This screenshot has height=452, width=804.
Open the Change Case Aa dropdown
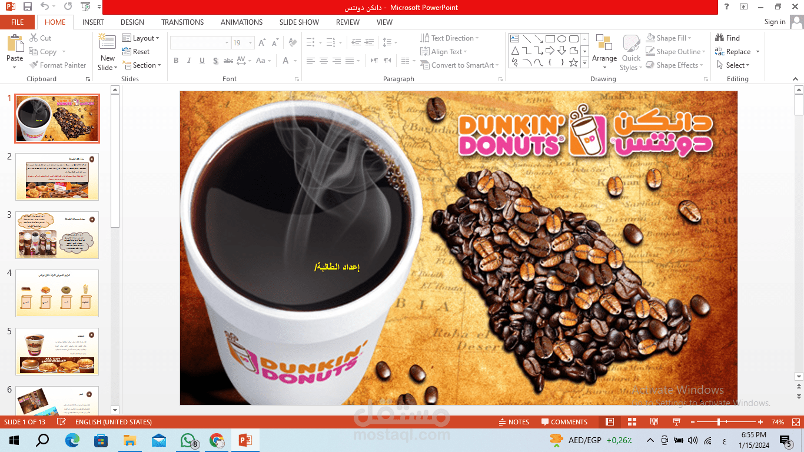point(264,61)
